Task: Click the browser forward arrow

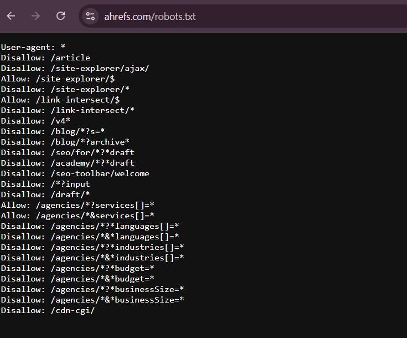Action: click(35, 16)
